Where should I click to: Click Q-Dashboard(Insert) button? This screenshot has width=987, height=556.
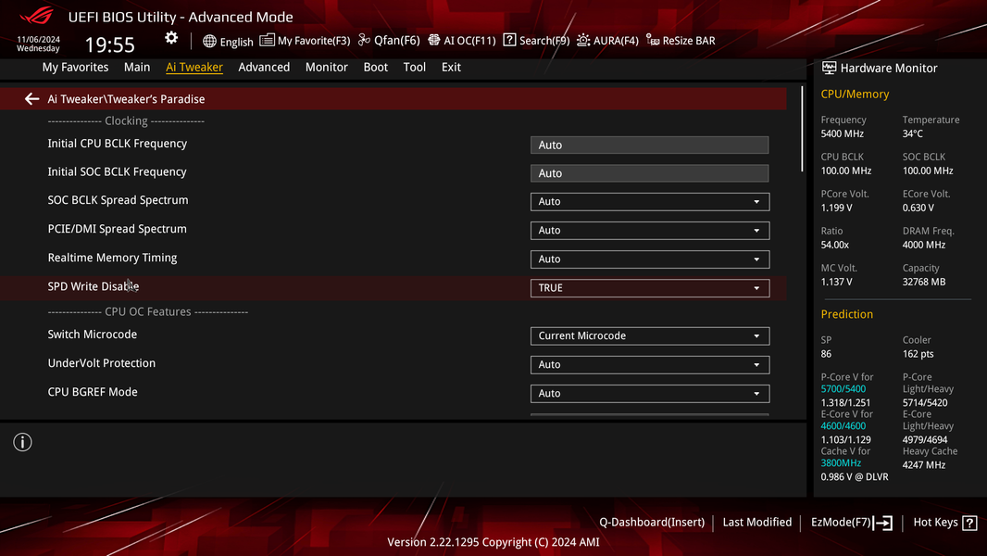tap(652, 522)
